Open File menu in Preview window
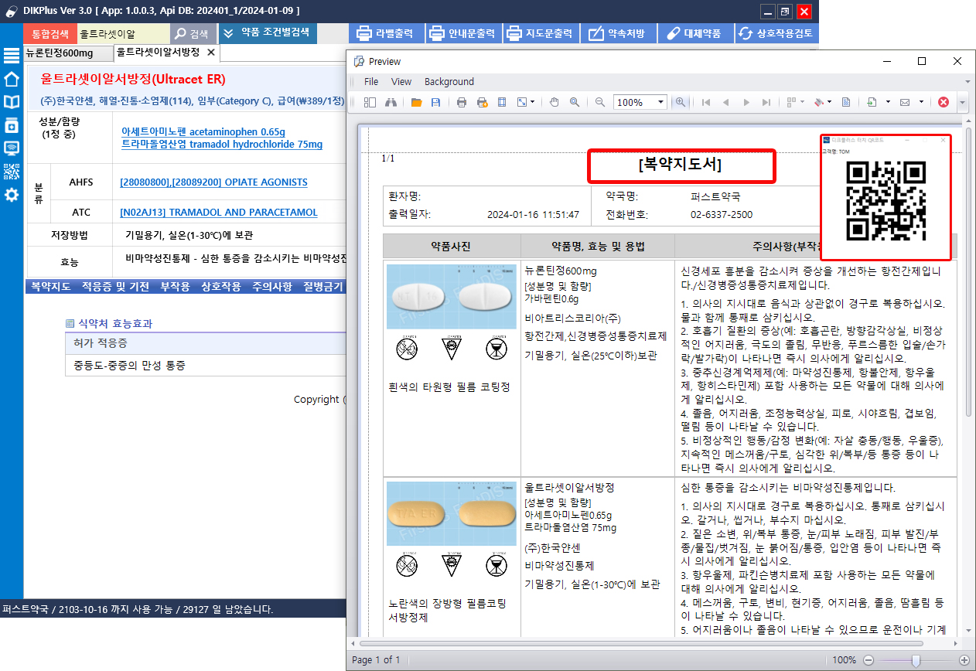Screen dimensions: 976x671 coord(371,81)
